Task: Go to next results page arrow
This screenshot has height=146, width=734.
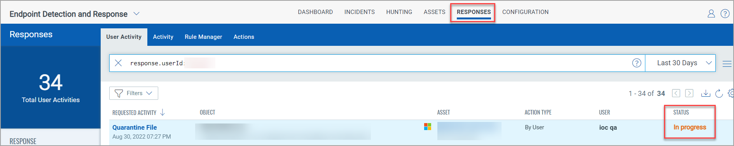Action: 689,93
